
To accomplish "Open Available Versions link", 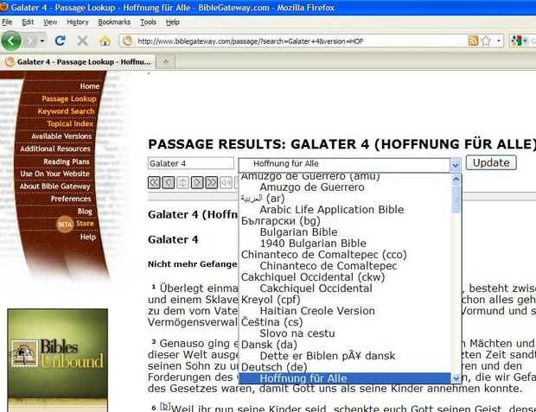I will coord(61,136).
